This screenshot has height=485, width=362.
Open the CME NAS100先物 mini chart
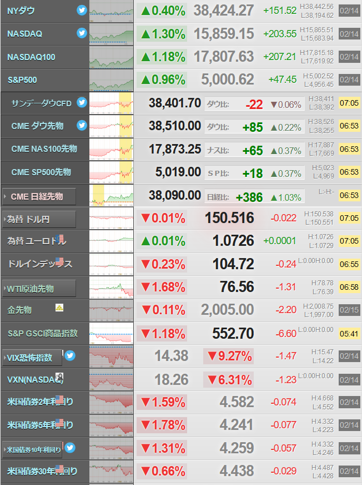point(112,149)
